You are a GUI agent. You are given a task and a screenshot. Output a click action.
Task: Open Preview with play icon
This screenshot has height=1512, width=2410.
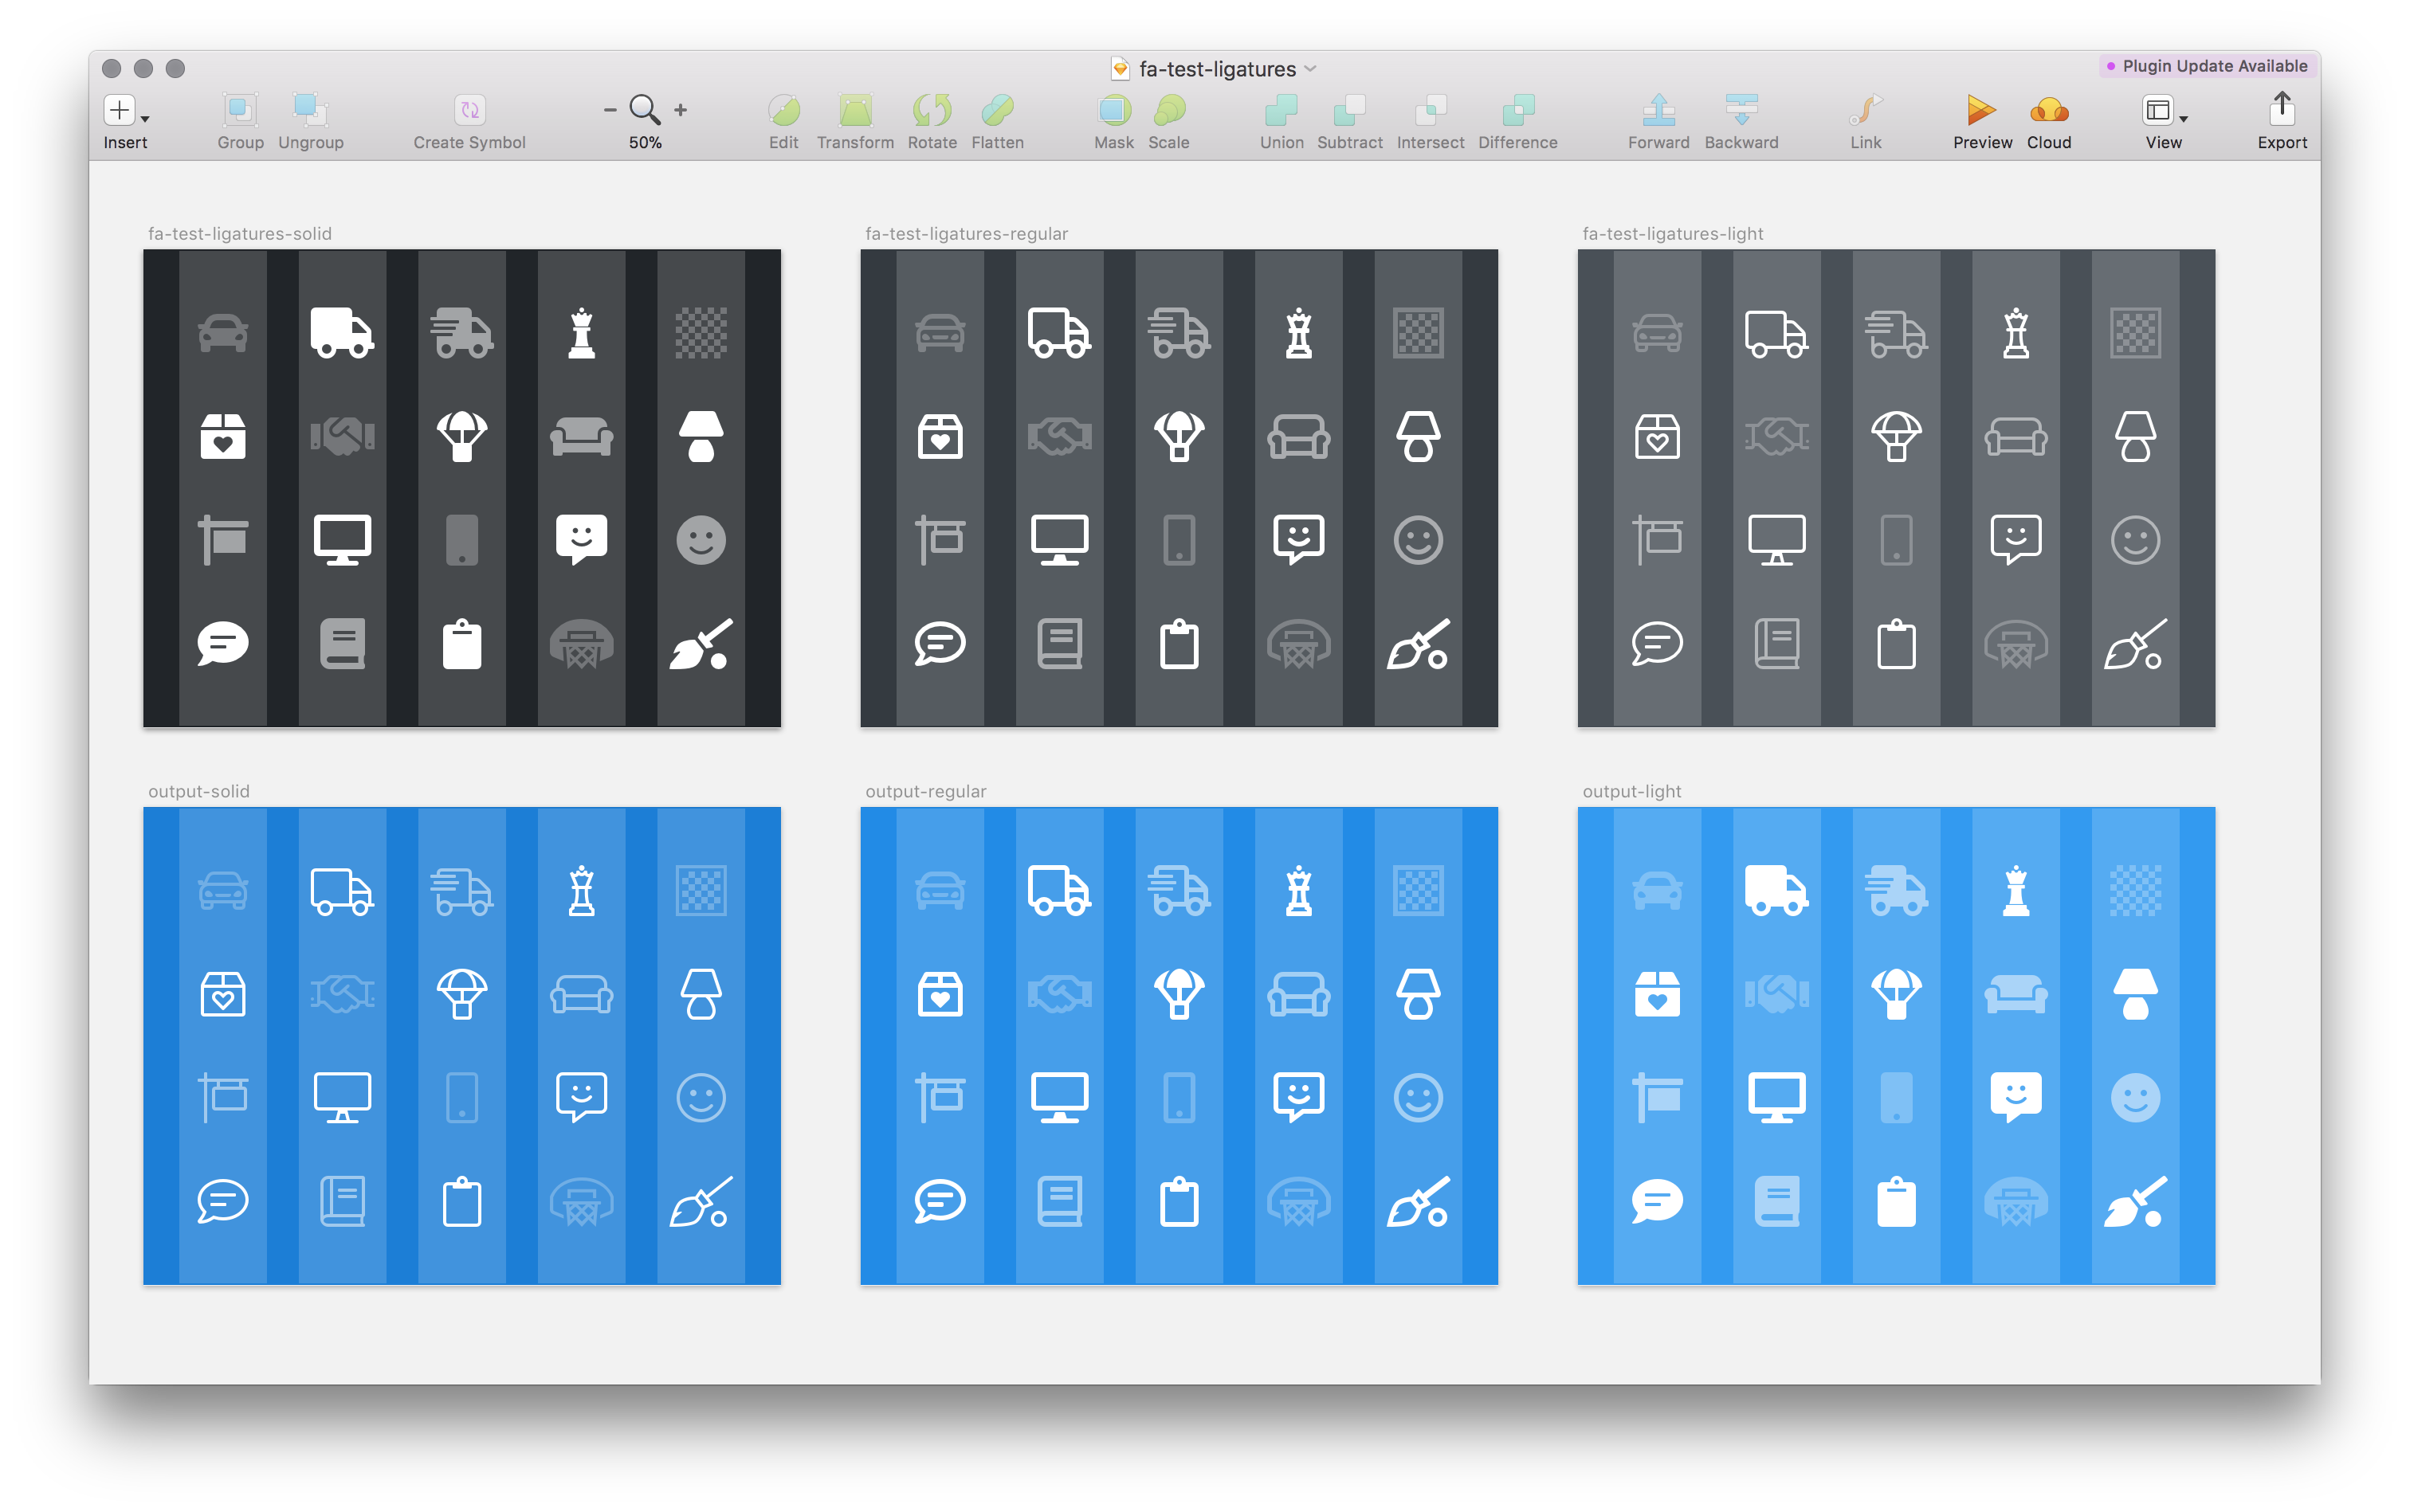1980,109
